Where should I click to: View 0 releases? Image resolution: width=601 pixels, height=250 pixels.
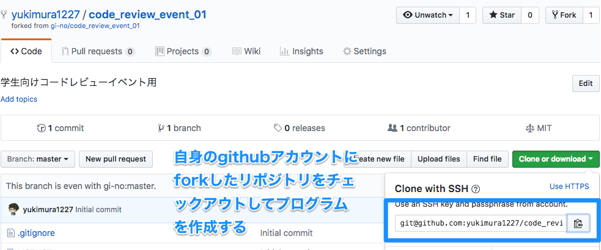coord(300,128)
